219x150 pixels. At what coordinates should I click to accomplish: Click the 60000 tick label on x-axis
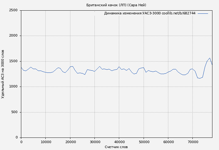pyautogui.click(x=168, y=142)
